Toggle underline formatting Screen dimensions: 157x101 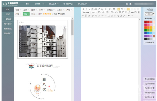(89, 9)
